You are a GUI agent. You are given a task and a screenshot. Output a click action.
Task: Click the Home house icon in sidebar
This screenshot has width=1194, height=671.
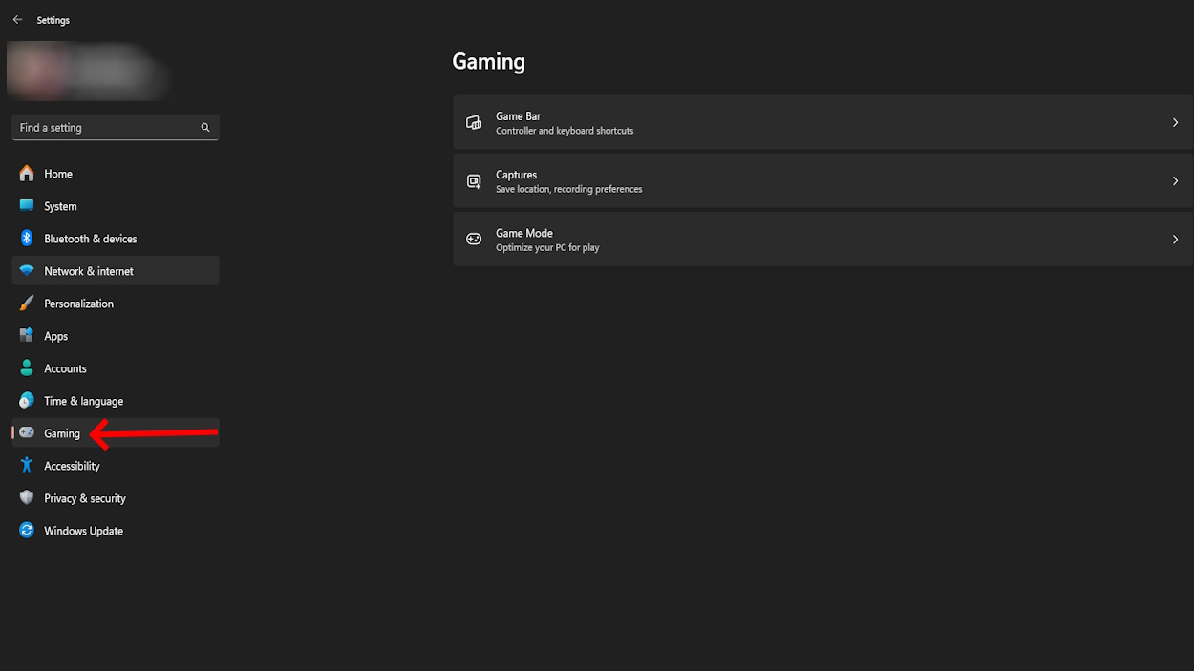[27, 174]
